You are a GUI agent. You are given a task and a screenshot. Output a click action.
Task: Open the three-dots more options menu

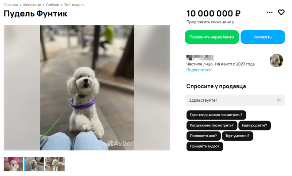click(269, 12)
